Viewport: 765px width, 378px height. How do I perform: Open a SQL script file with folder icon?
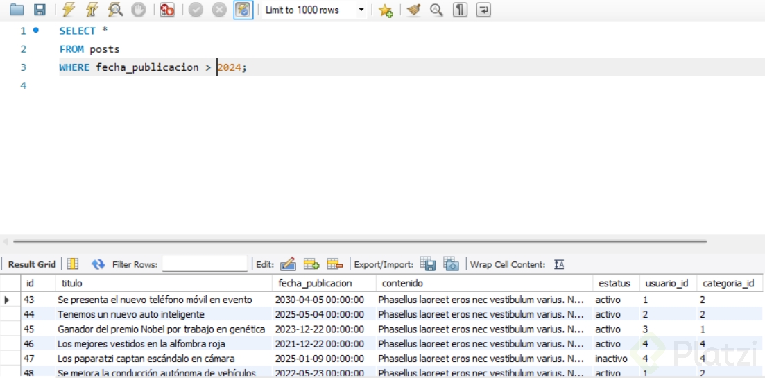(17, 9)
